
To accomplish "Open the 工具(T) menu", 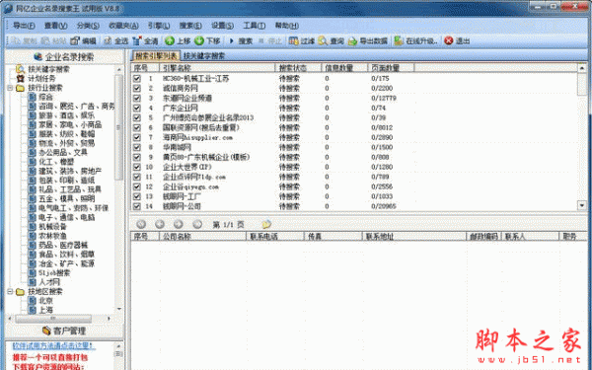I will 255,26.
